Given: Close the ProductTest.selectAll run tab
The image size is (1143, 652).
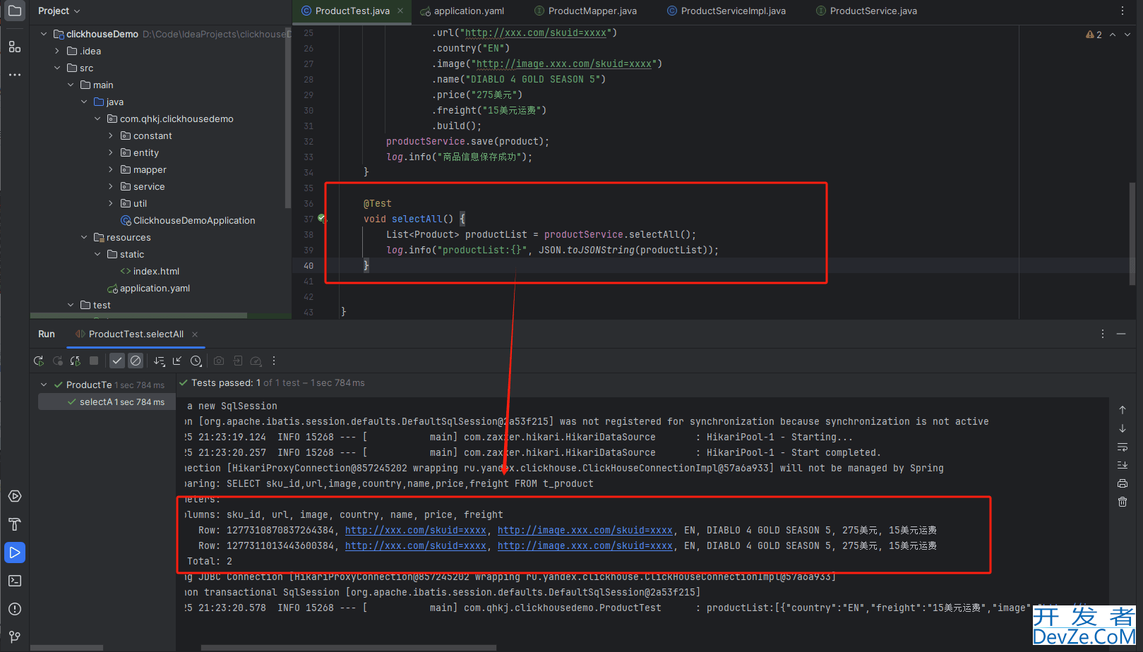Looking at the screenshot, I should pyautogui.click(x=195, y=334).
